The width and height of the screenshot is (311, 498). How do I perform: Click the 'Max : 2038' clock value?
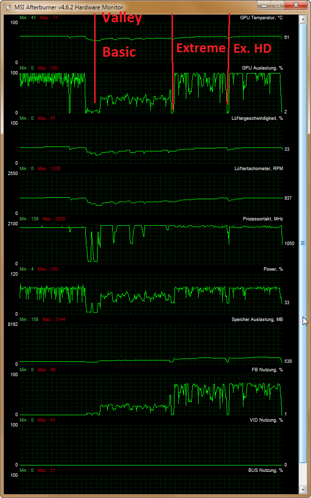(54, 219)
